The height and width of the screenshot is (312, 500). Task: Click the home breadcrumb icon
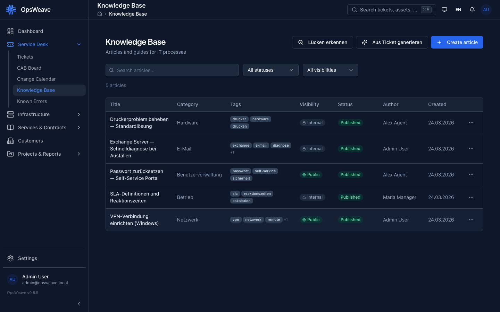tap(99, 14)
